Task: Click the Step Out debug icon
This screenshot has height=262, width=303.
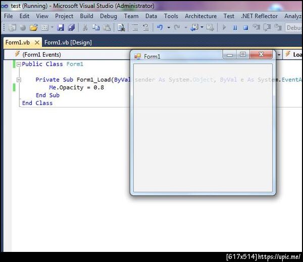Action: click(x=278, y=27)
